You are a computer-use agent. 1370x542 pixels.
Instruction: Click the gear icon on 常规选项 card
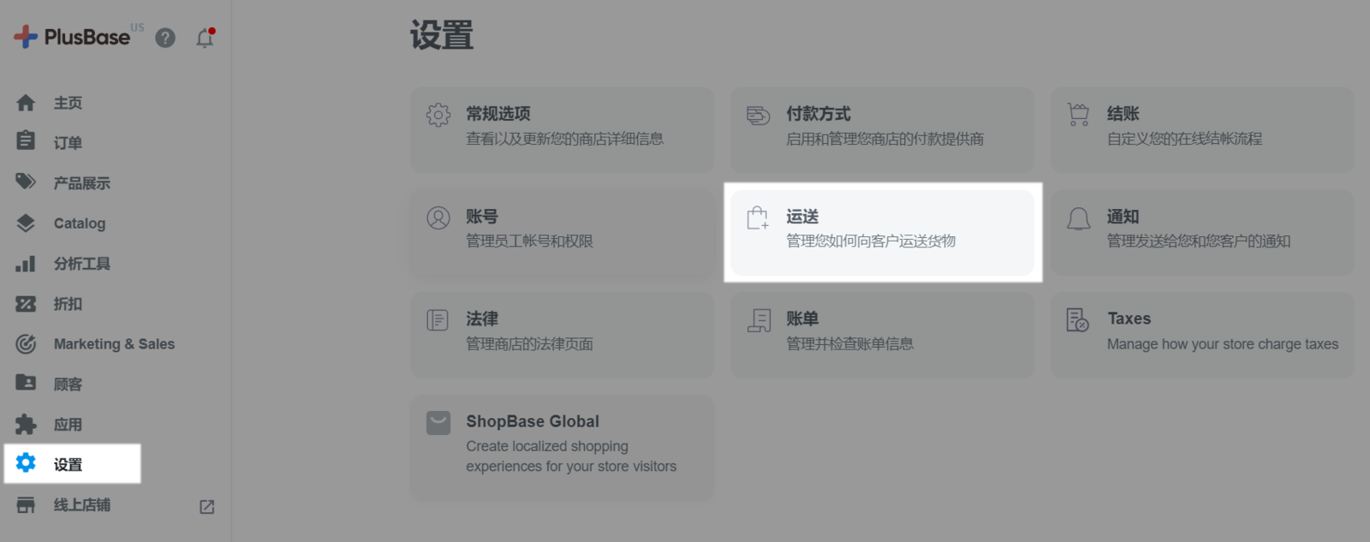[x=438, y=115]
